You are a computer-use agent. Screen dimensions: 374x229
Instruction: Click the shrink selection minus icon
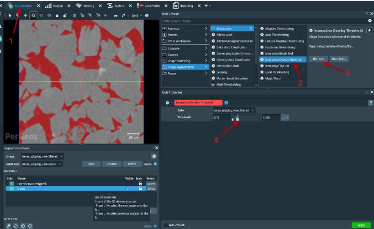coord(30,226)
